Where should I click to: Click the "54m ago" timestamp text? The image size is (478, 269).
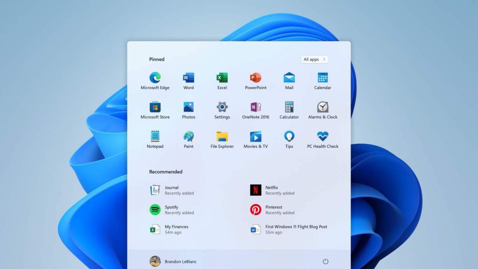pyautogui.click(x=173, y=232)
